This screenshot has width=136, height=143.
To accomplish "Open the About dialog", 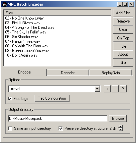I will pos(123,54).
